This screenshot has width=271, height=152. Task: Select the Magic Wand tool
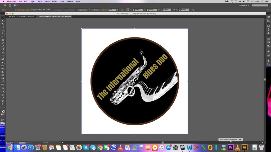tap(3, 24)
